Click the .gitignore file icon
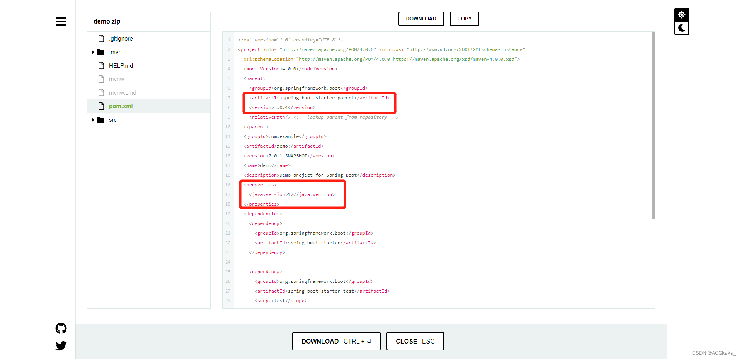The image size is (742, 359). (x=101, y=38)
